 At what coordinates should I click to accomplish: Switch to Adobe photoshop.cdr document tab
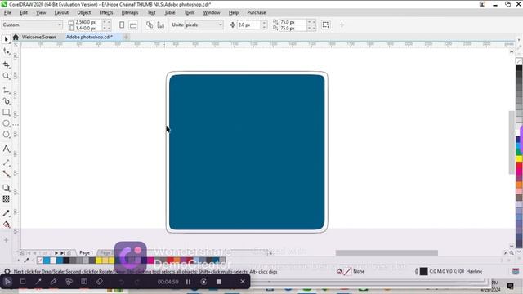pos(89,37)
